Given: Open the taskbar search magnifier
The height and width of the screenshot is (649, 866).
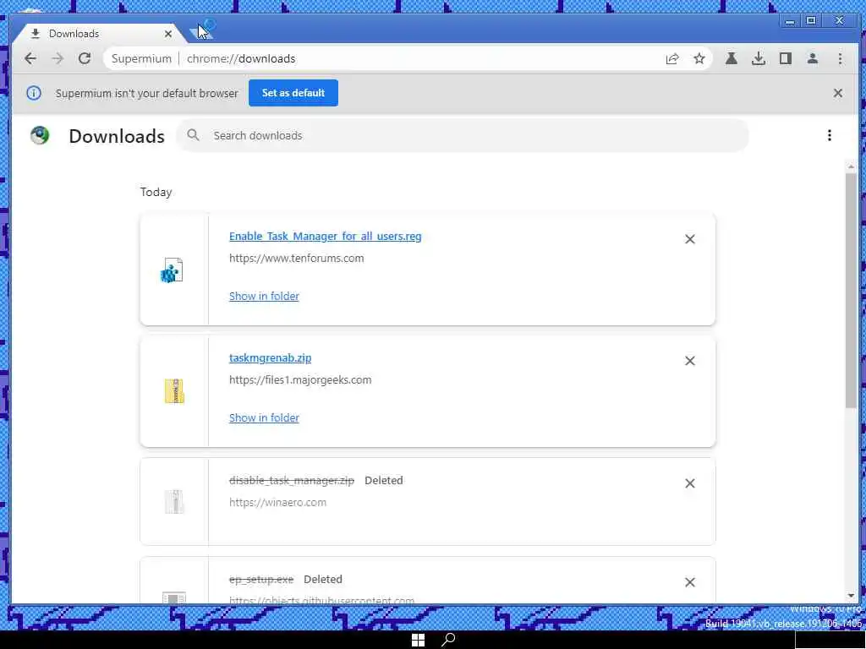Looking at the screenshot, I should point(448,640).
